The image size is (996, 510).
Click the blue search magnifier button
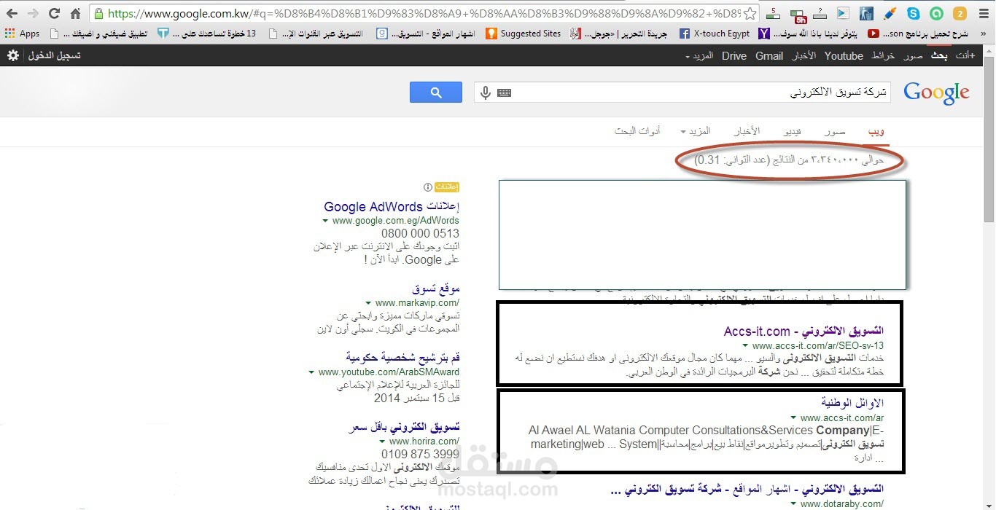[x=436, y=93]
